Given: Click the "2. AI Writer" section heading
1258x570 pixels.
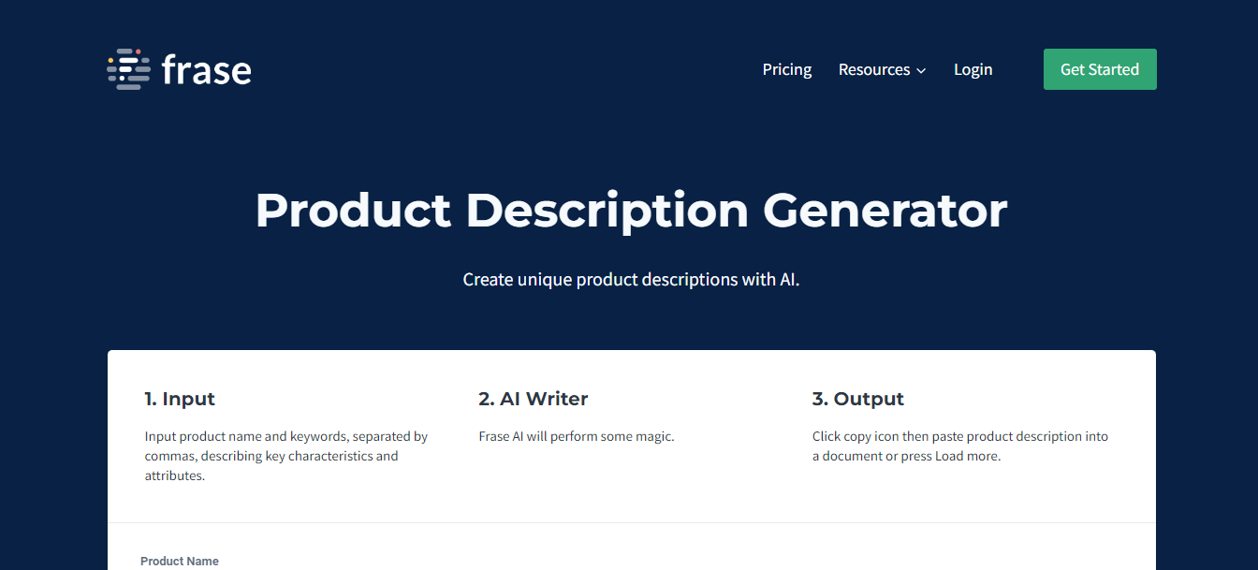Looking at the screenshot, I should (532, 398).
